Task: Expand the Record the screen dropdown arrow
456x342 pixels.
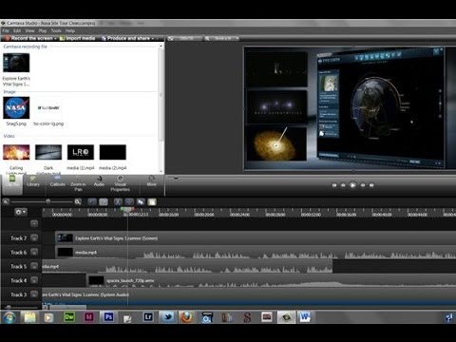Action: (x=55, y=38)
